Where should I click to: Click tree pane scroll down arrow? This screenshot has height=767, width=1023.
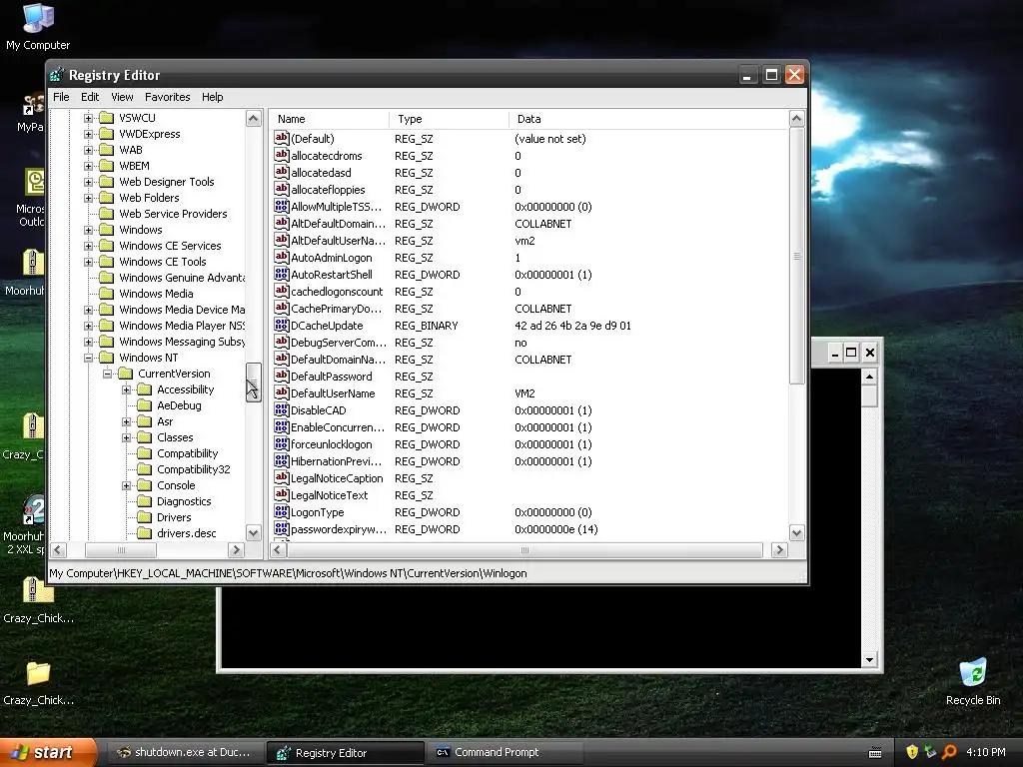[253, 533]
